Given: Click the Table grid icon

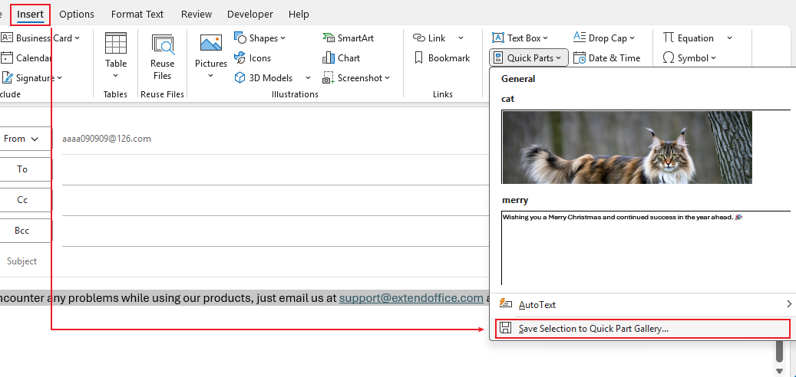Looking at the screenshot, I should click(x=116, y=43).
